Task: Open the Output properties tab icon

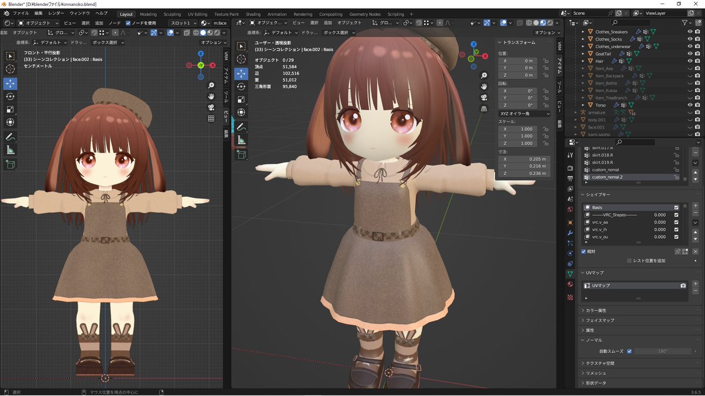Action: point(570,178)
